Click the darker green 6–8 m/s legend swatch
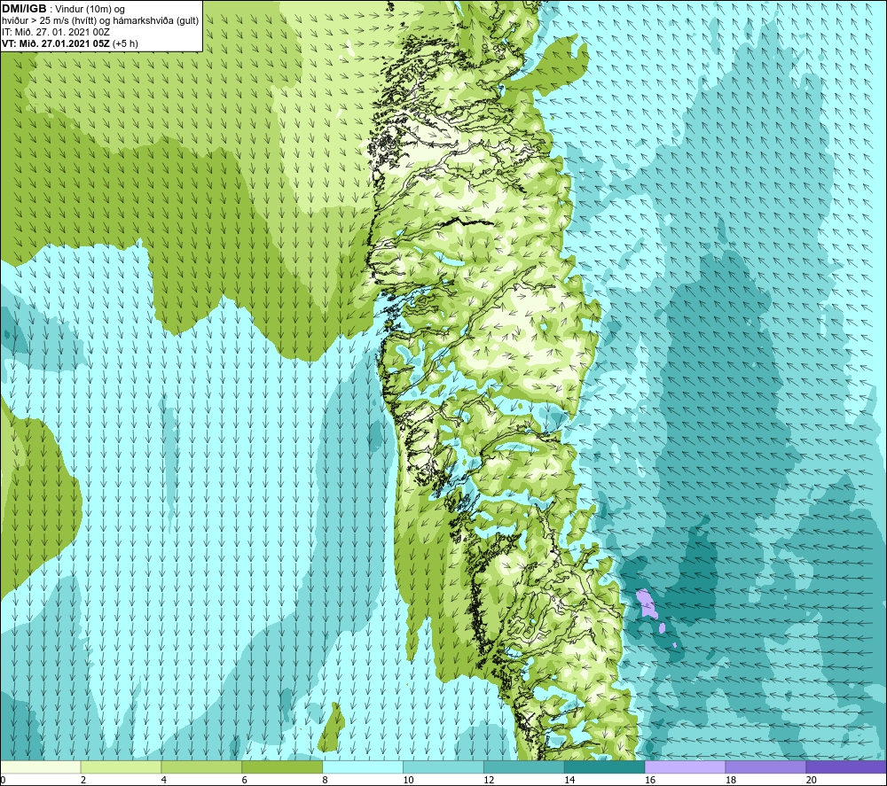887x786 pixels. 282,767
